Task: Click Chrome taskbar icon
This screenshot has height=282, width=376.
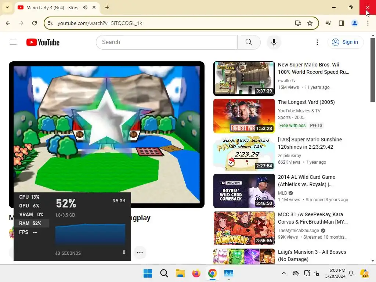Action: (213, 273)
